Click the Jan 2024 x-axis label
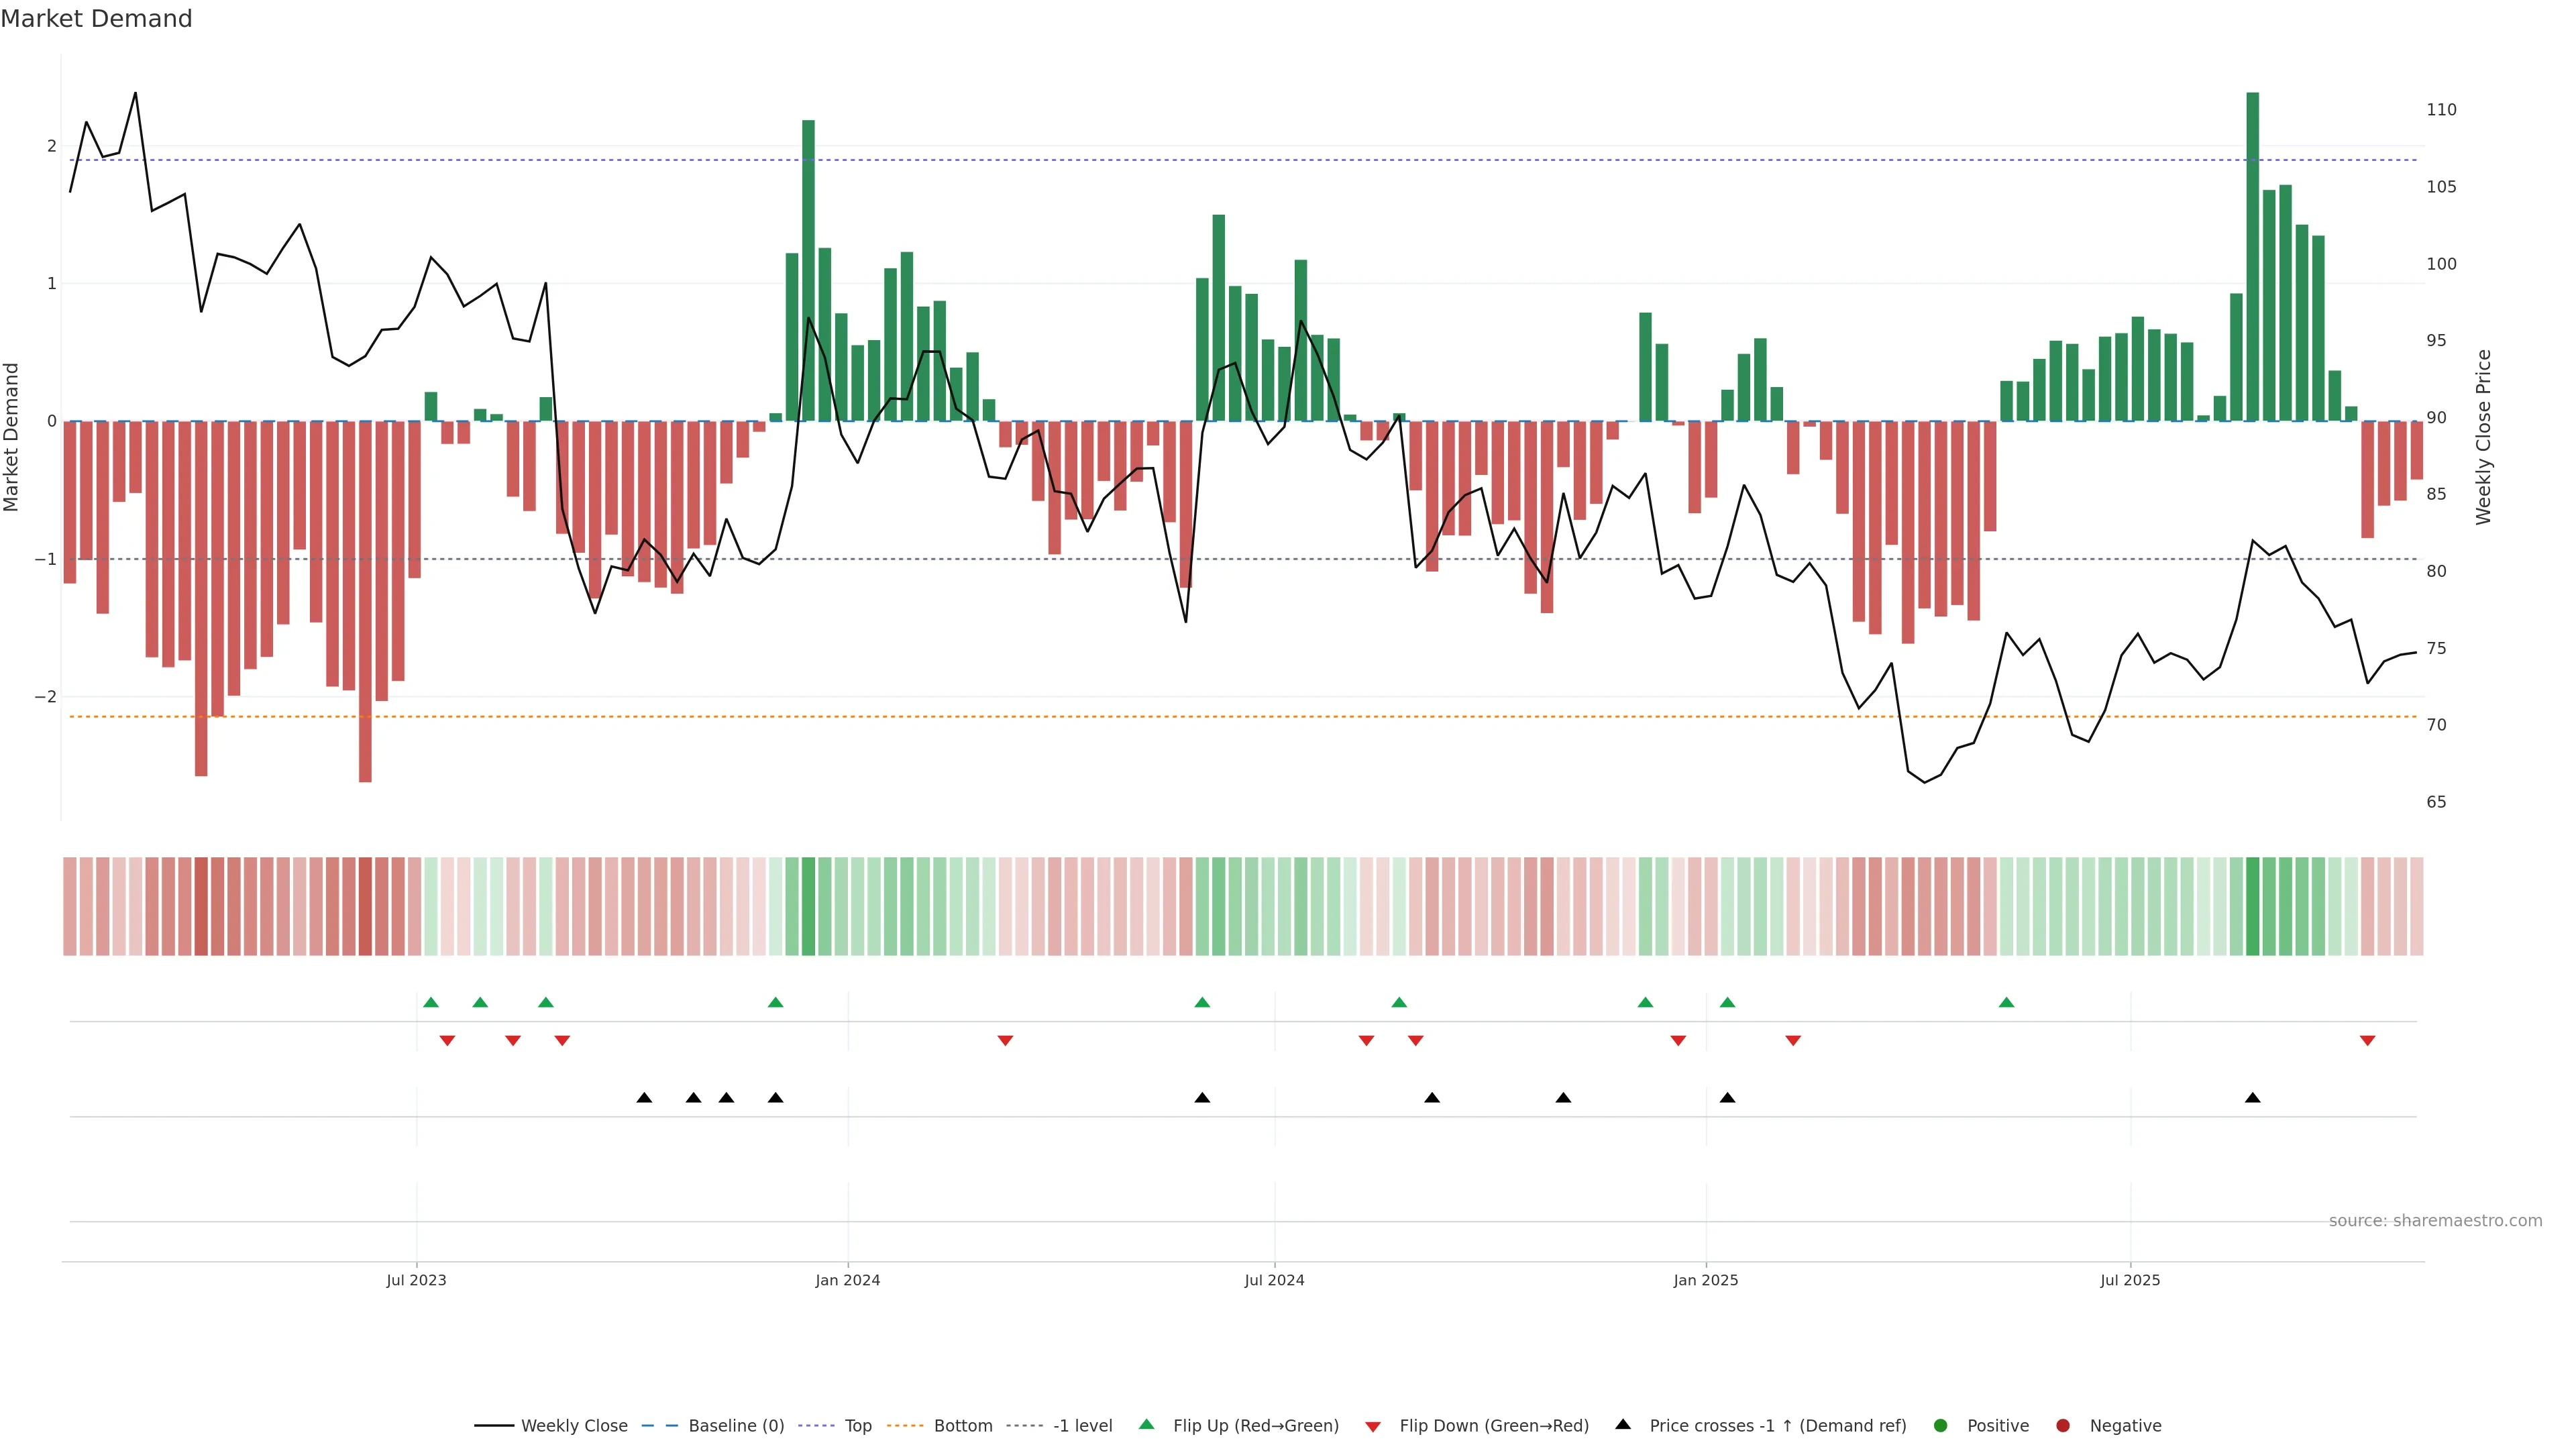 (847, 1280)
